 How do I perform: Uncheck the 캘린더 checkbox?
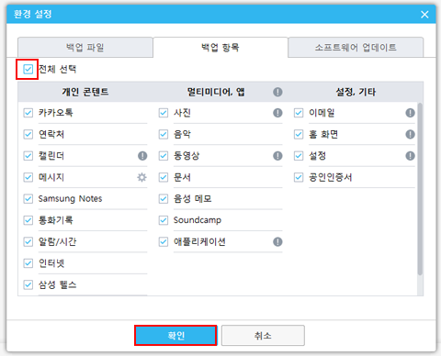coord(28,156)
